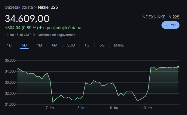Show the Maks. full history tab
The height and width of the screenshot is (115, 187).
click(119, 45)
